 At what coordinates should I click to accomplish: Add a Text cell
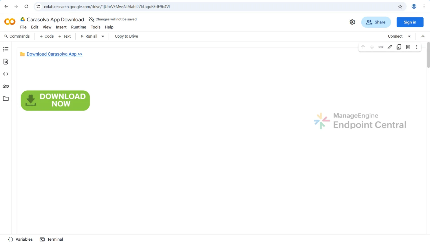click(64, 36)
